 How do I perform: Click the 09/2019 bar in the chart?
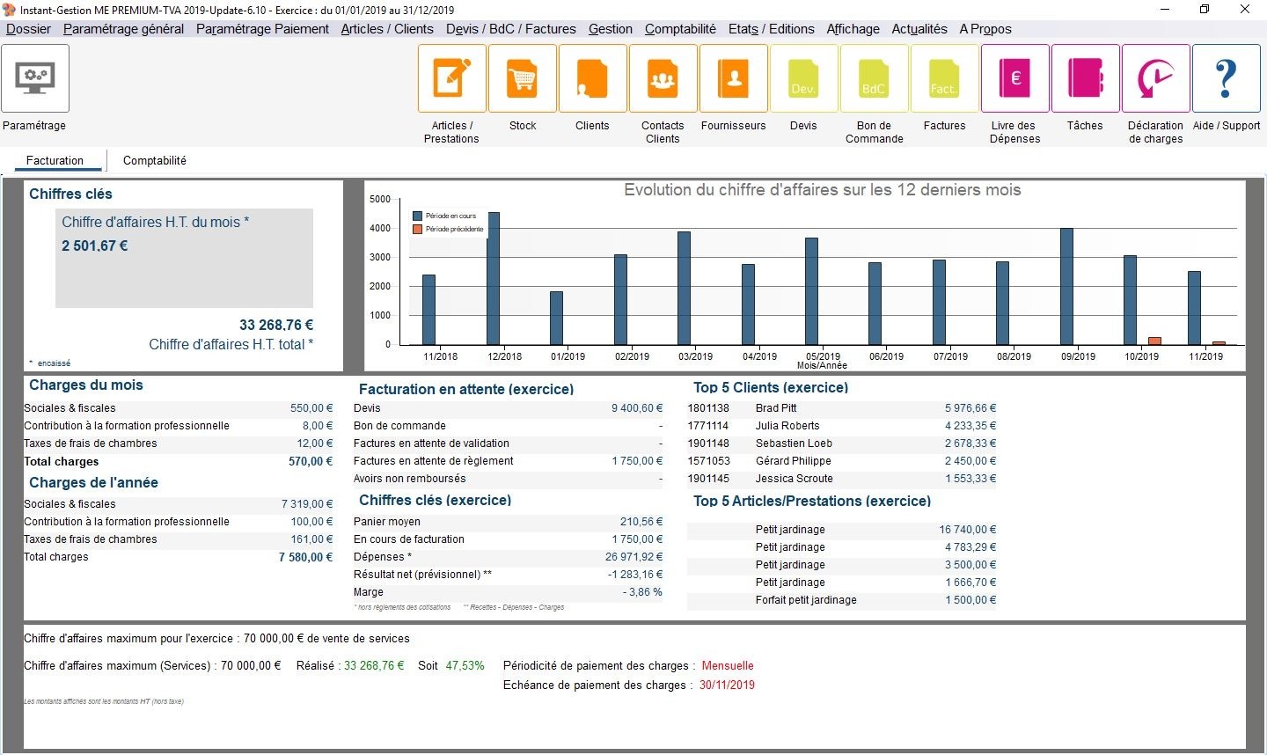1066,286
